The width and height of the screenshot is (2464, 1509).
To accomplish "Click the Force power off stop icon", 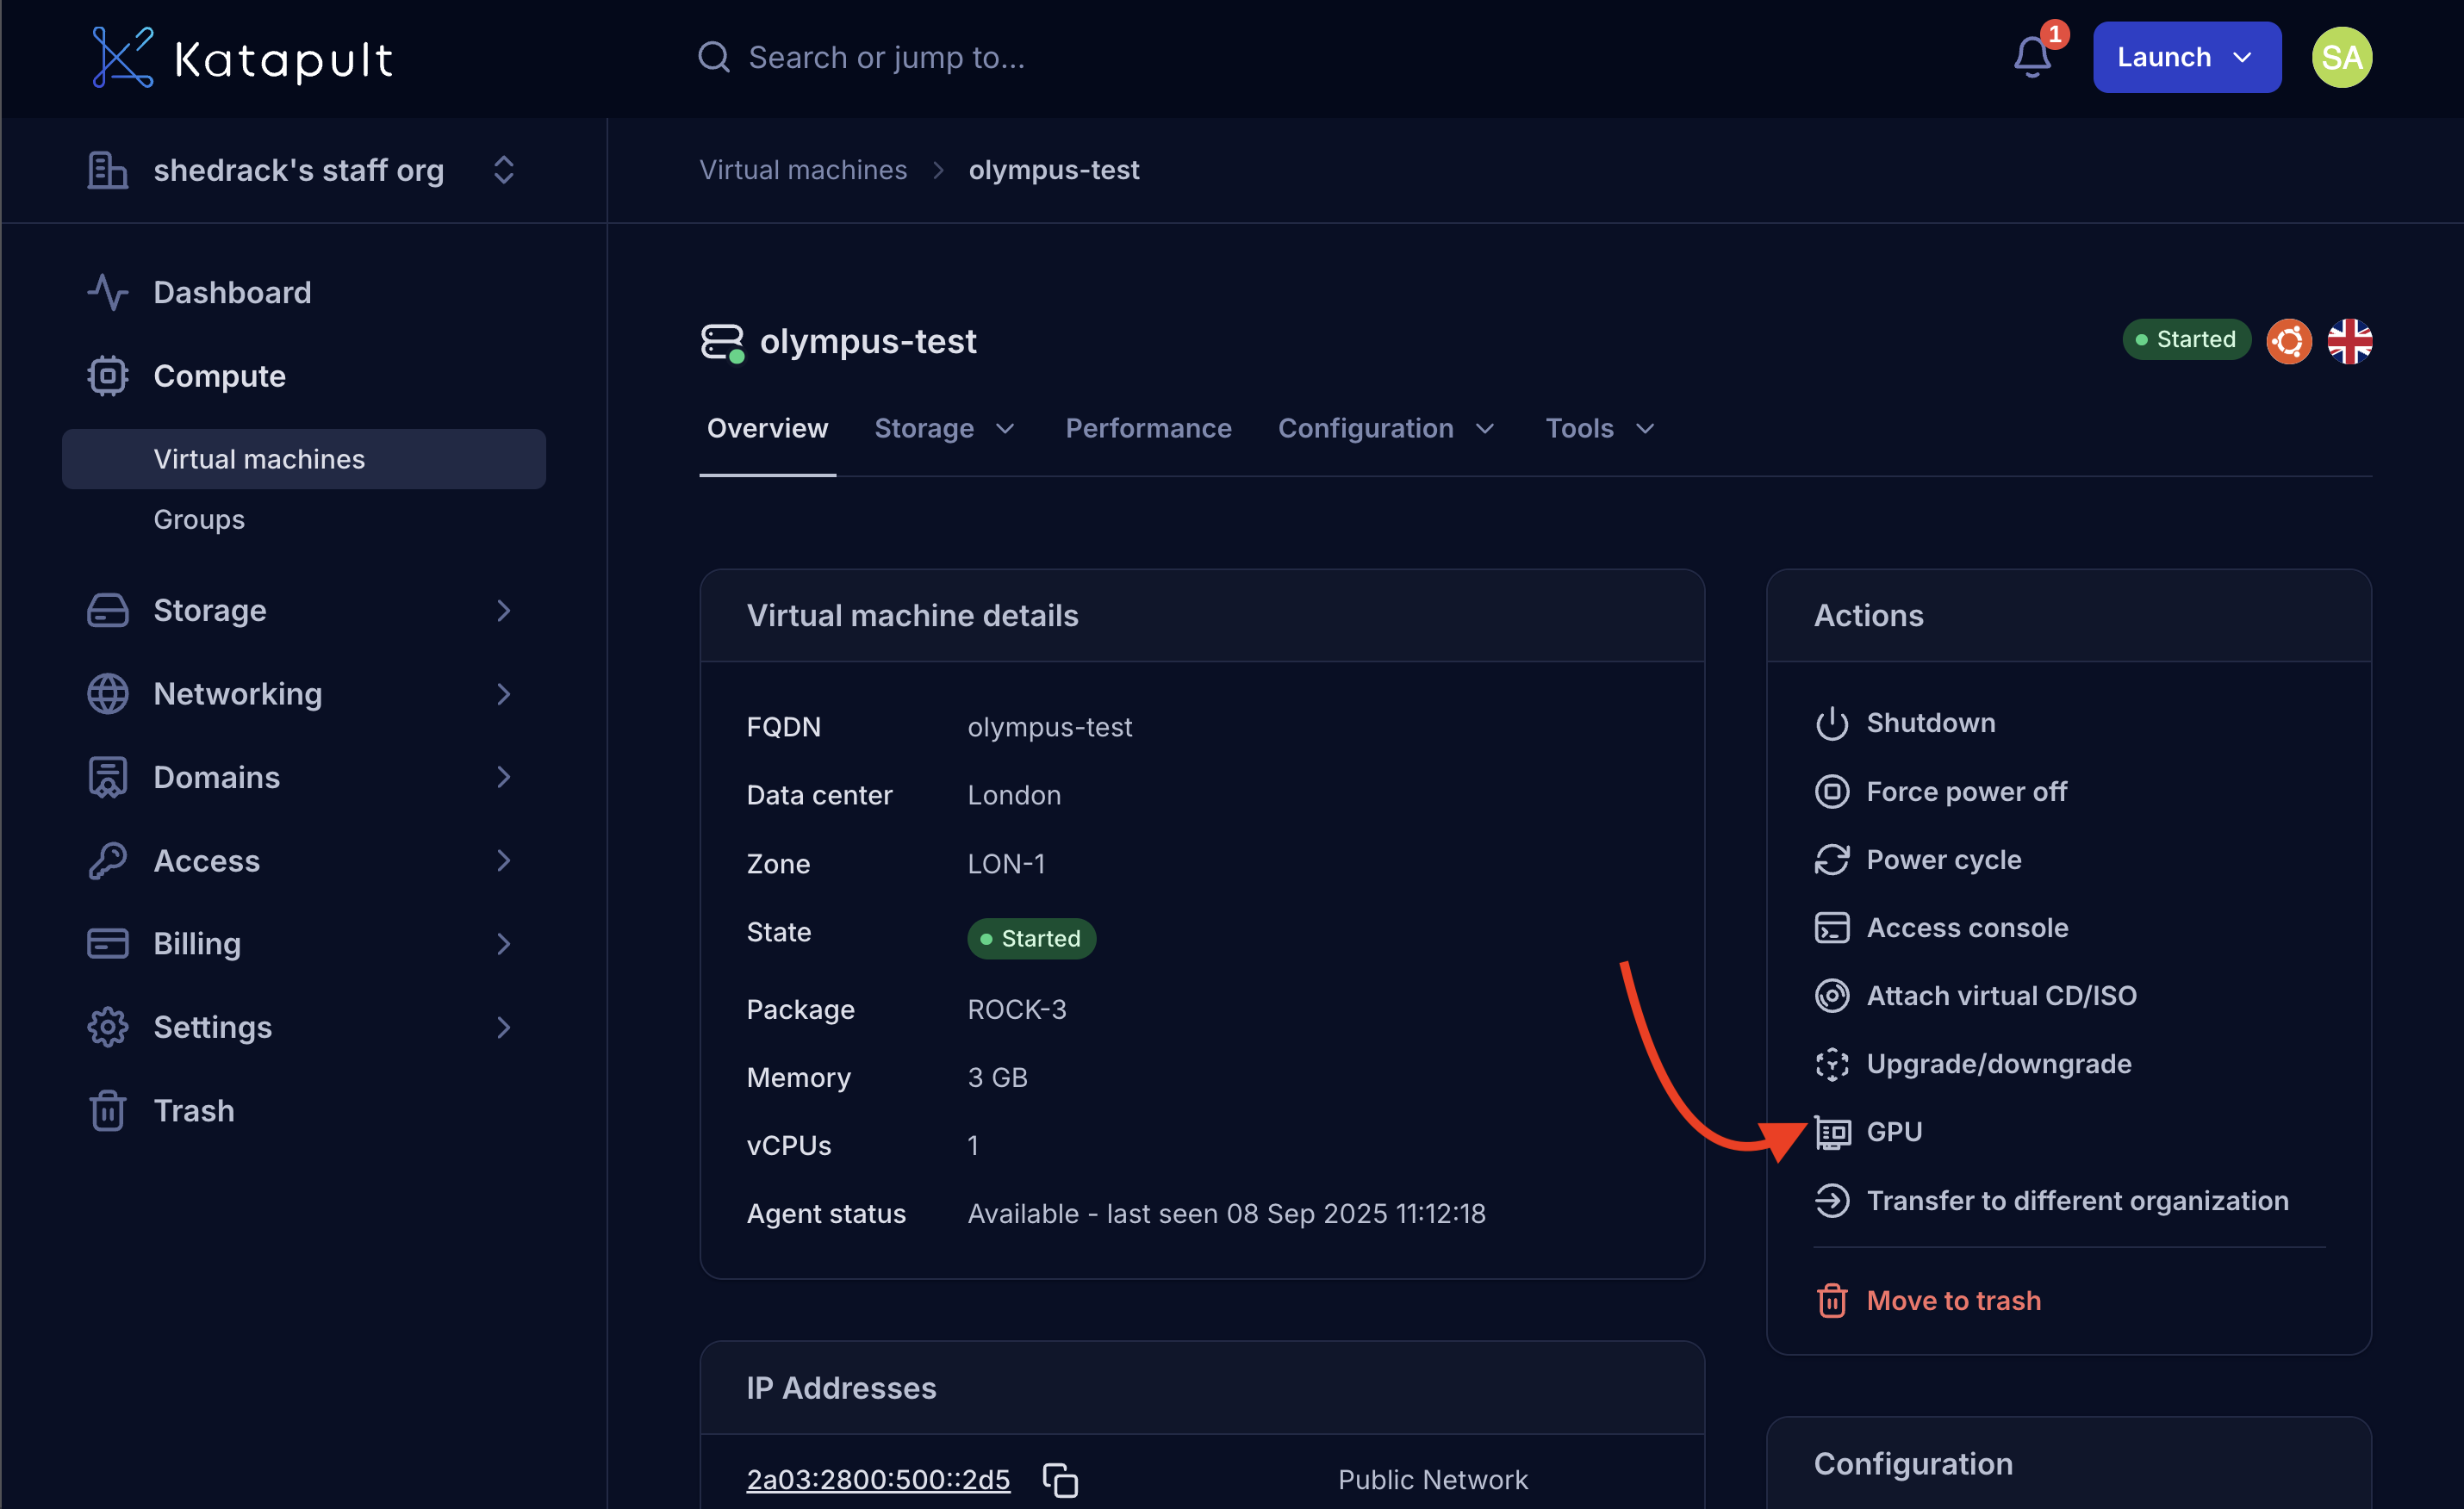I will click(1831, 791).
